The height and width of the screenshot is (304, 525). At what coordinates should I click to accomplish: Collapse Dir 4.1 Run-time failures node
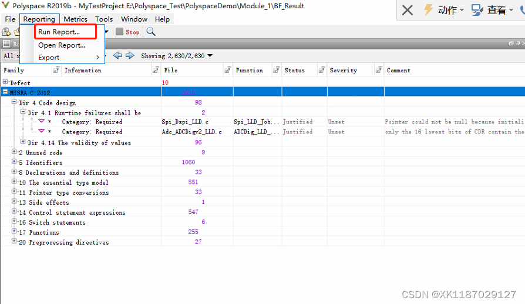[23, 112]
